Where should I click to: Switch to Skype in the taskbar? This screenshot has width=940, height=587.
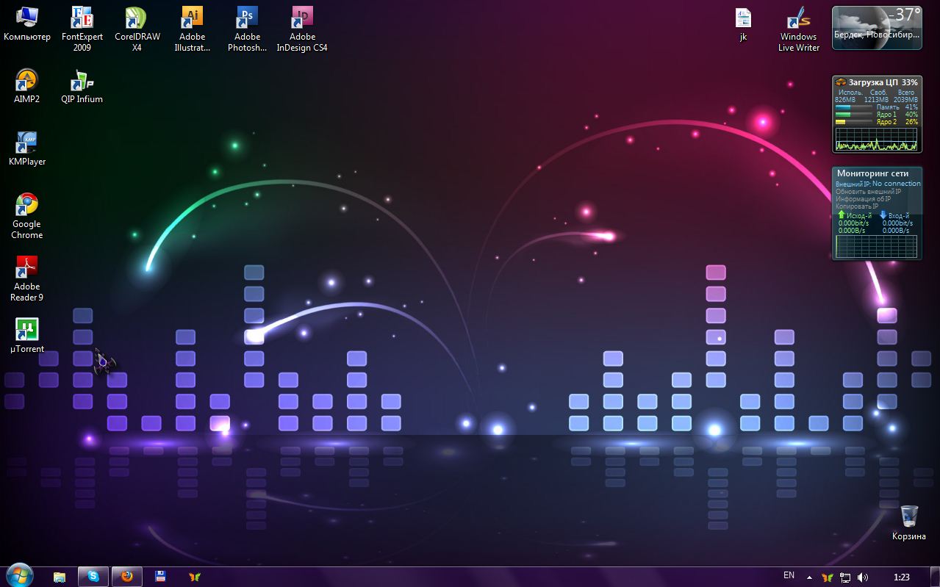[x=93, y=577]
